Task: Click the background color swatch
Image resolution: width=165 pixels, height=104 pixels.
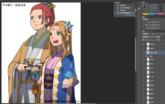Action: (144, 7)
